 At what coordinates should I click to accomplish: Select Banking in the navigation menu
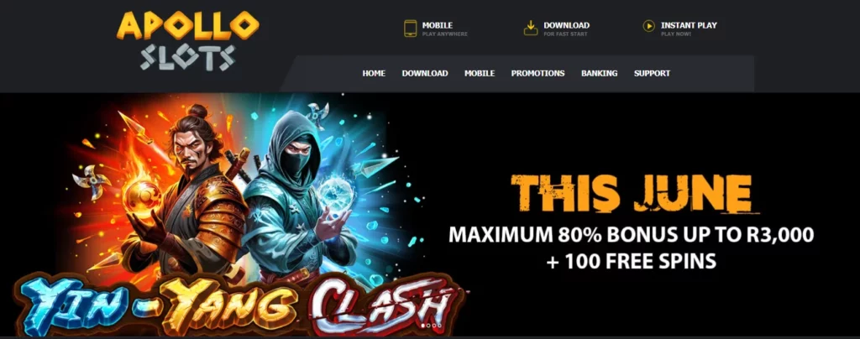click(x=599, y=73)
